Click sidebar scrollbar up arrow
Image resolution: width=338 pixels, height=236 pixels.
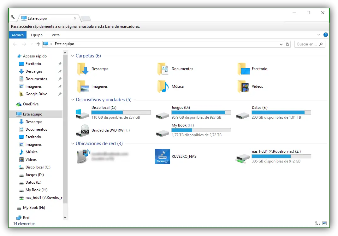pyautogui.click(x=65, y=53)
